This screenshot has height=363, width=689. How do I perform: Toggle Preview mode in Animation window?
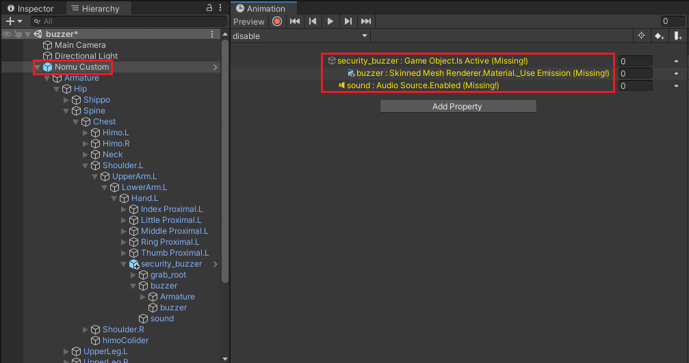(x=248, y=21)
